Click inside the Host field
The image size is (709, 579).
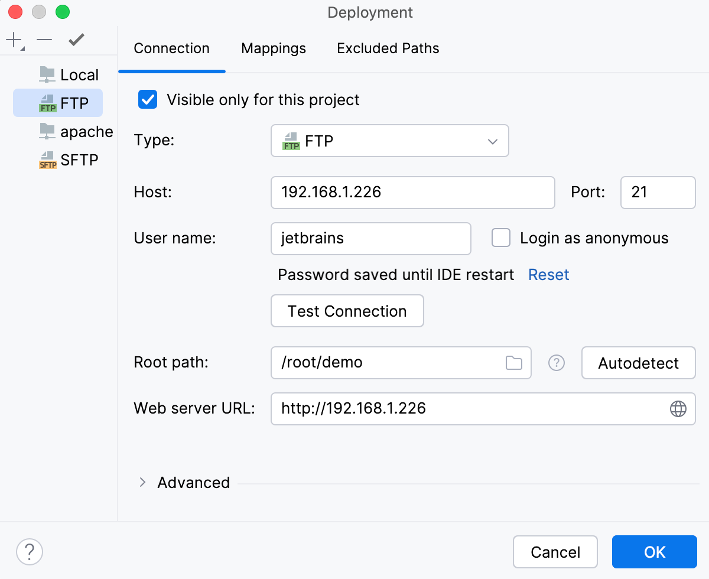(412, 193)
